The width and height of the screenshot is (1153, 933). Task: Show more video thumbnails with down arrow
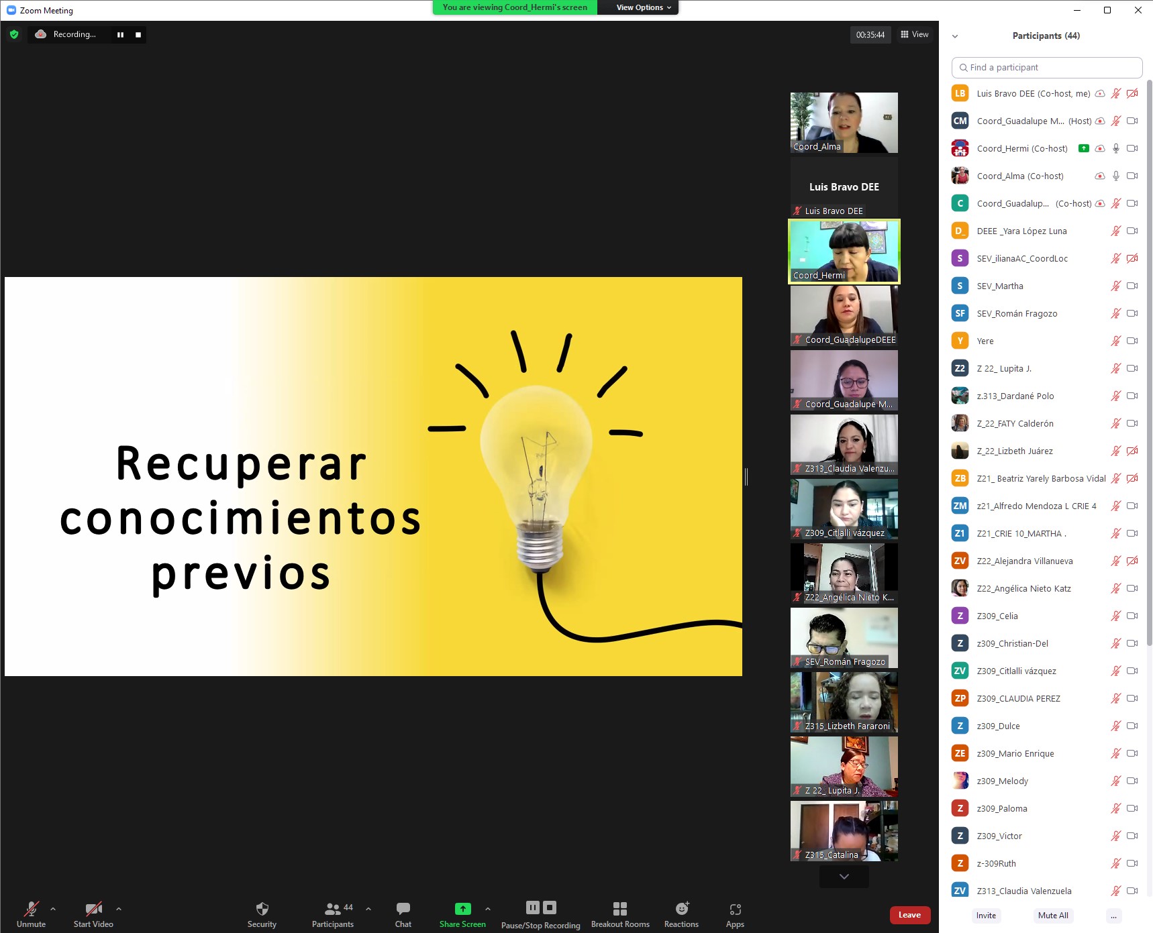844,876
